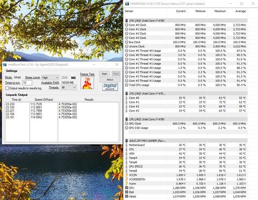This screenshot has height=200, width=258.
Task: Click the CPU fan RPM icon
Action: pos(126,188)
